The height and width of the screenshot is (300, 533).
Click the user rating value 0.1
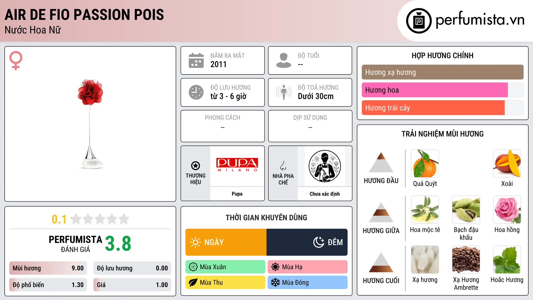point(59,219)
